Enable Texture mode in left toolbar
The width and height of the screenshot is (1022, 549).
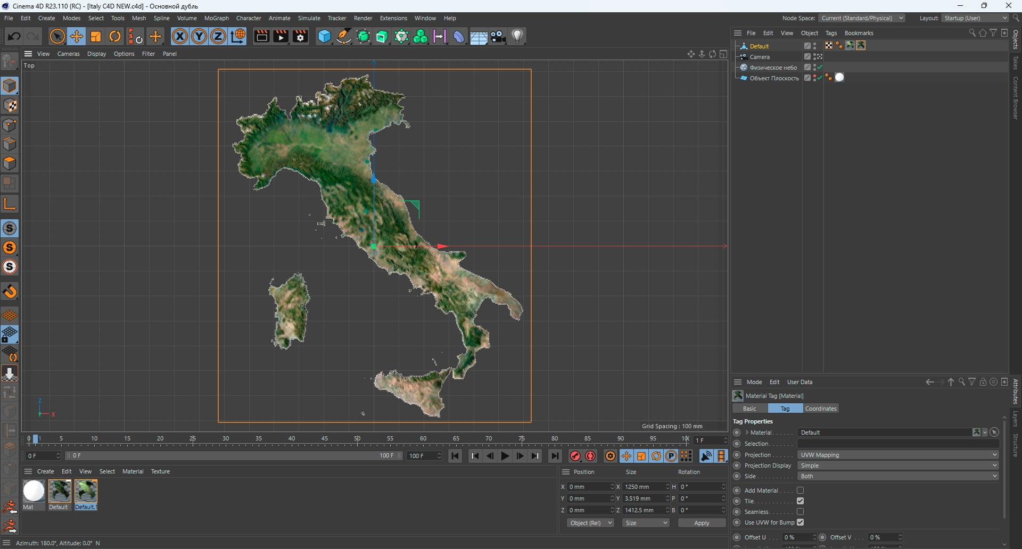tap(10, 105)
